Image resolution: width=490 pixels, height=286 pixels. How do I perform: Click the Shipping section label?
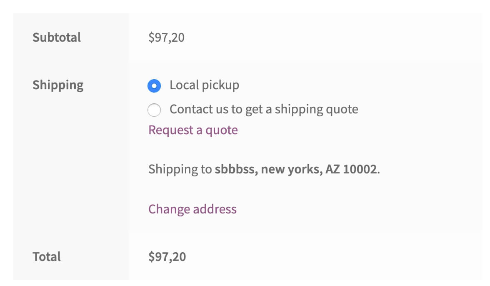pos(58,85)
